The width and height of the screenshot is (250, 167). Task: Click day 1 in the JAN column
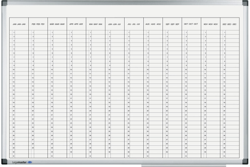tap(14, 33)
